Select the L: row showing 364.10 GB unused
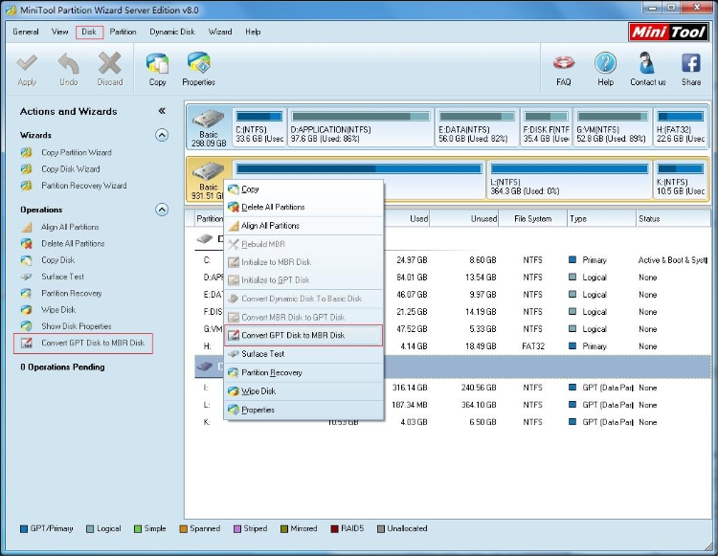The image size is (718, 556). [453, 405]
